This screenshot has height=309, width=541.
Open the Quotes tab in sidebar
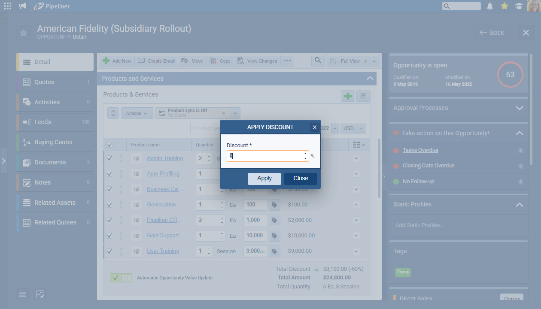coord(55,82)
